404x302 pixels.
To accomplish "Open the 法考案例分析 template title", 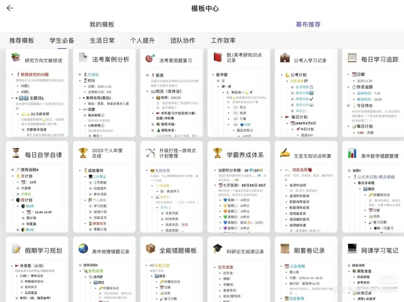I will point(110,60).
